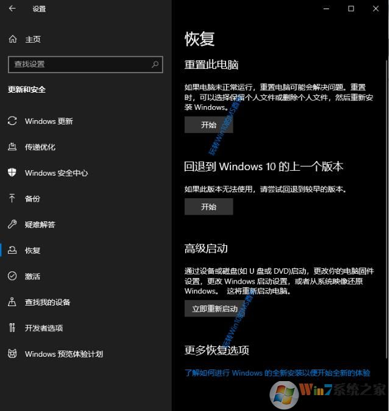Open the 激活 page
Viewport: 390px width, 411px height.
(32, 276)
